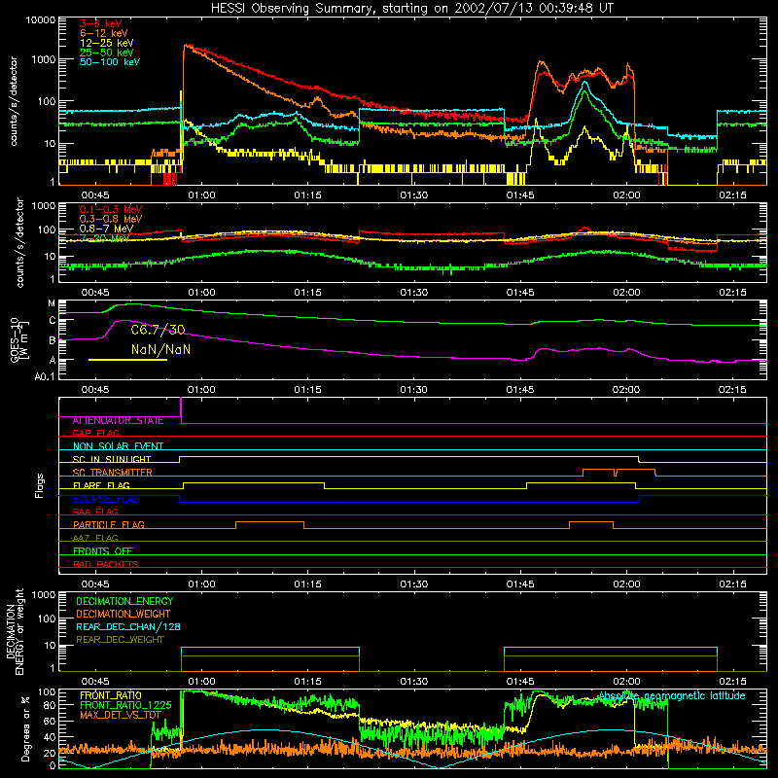Click the DECIMATION_ENERGY legend label
Screen dimensions: 778x778
pyautogui.click(x=124, y=601)
